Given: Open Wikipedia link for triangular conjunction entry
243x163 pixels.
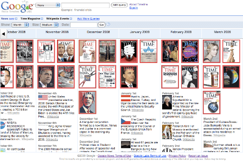Looking at the screenshot, I should point(86,135).
